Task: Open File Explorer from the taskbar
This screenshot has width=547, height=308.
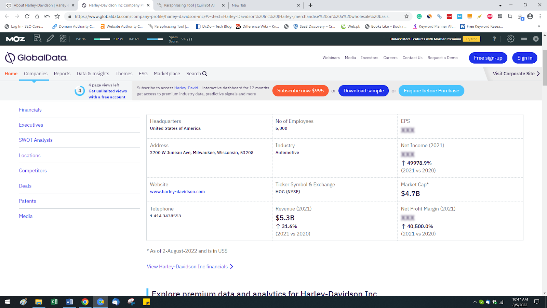Action: [39, 302]
